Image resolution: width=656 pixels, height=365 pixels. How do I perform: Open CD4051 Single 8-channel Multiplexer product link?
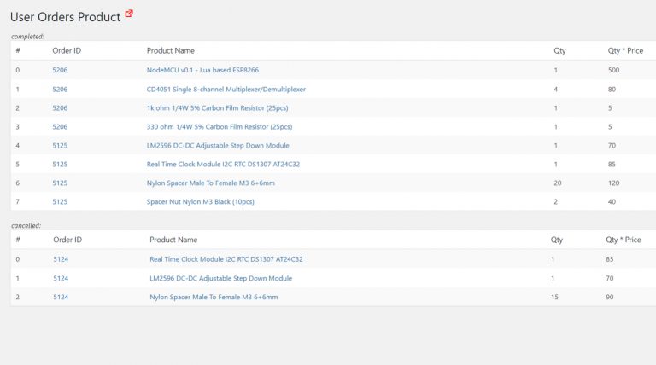click(x=225, y=89)
